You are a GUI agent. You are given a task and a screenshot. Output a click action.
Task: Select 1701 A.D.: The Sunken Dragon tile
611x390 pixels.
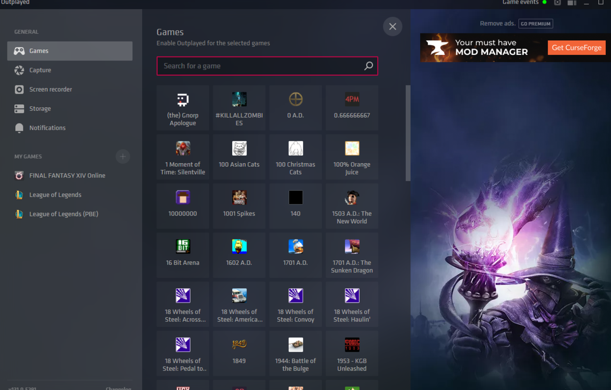point(352,255)
